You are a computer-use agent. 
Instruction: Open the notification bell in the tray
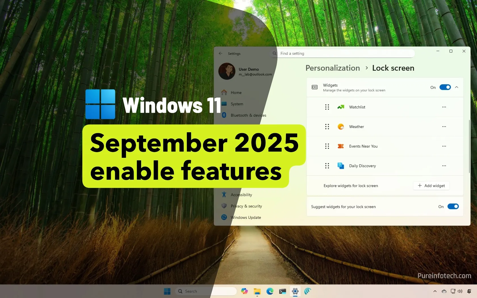(469, 291)
